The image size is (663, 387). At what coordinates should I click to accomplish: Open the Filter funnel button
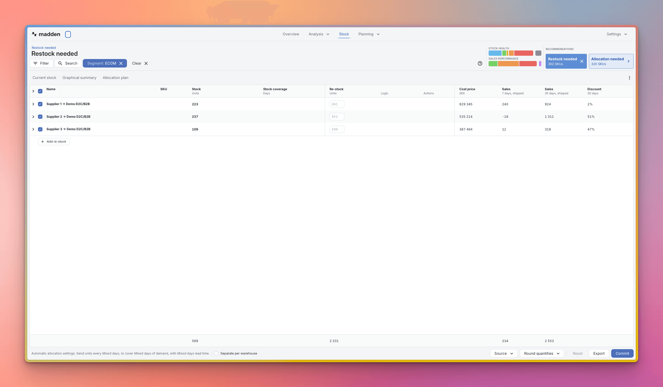pos(41,63)
